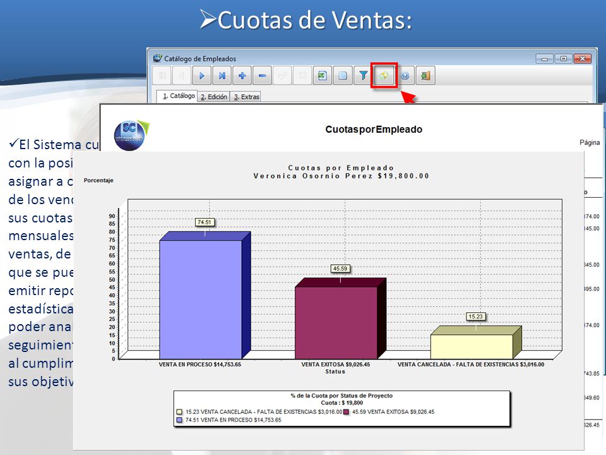Click the maroon Venta Exitosa legend swatch

346,412
